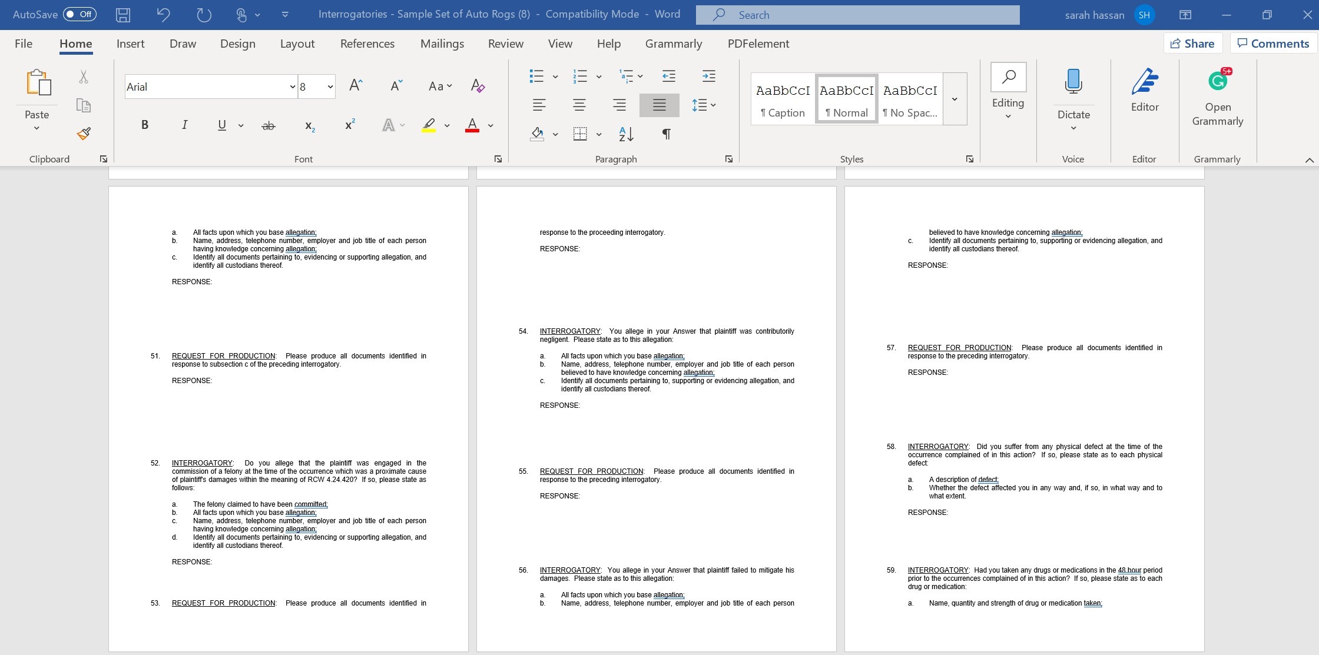This screenshot has height=655, width=1319.
Task: Toggle Bold formatting
Action: pyautogui.click(x=144, y=125)
